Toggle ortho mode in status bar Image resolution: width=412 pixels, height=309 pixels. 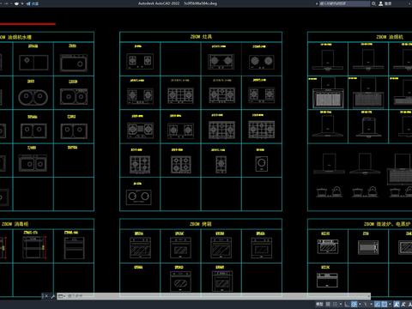tap(347, 304)
